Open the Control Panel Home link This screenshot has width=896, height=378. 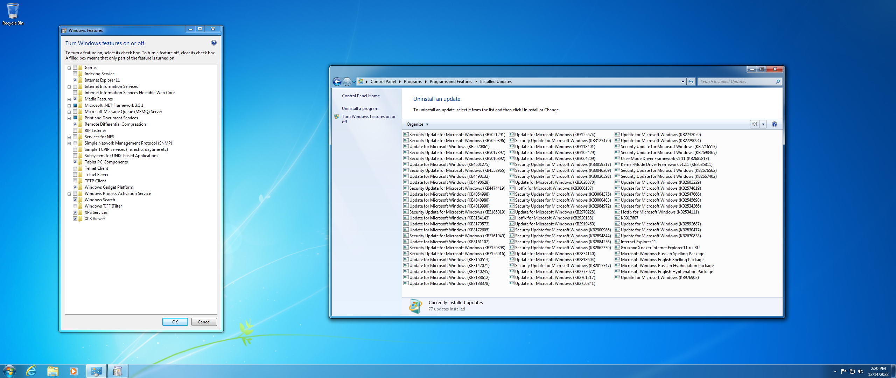(361, 96)
